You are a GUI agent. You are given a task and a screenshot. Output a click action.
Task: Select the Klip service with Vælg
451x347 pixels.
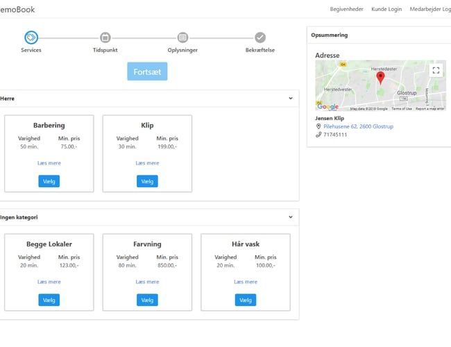[x=147, y=181]
